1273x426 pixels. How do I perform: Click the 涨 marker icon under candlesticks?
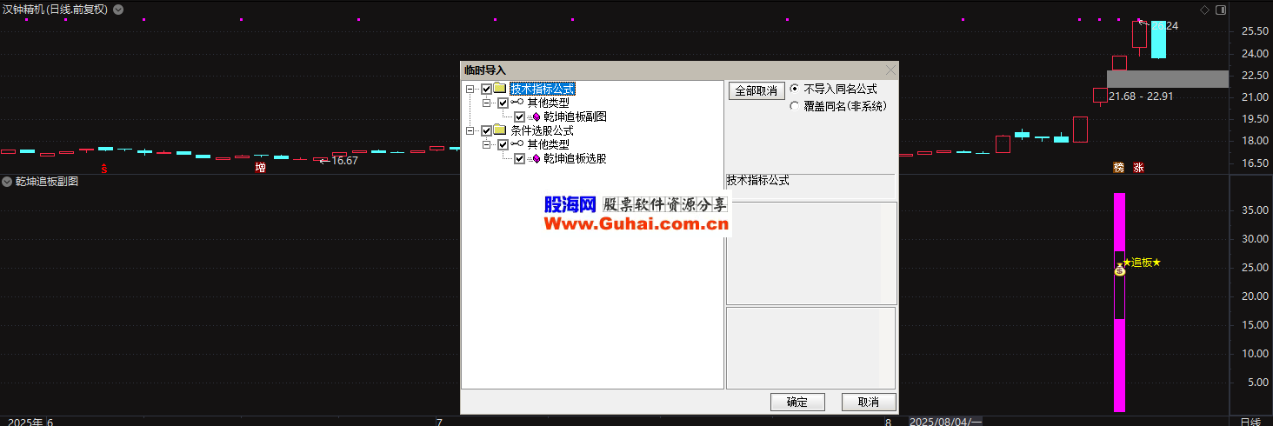click(1138, 167)
